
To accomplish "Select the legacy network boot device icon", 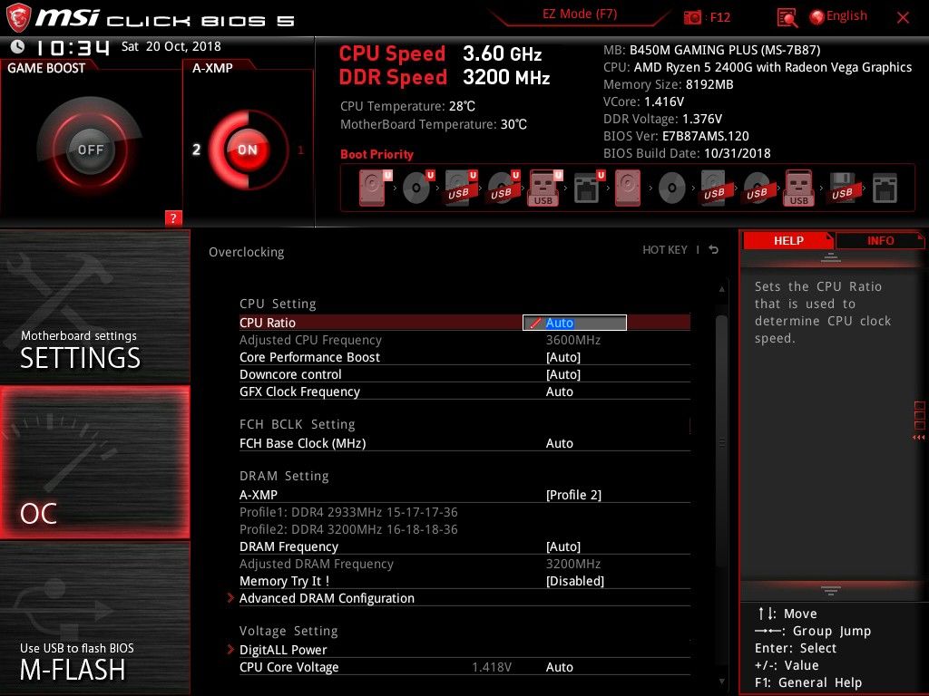I will [885, 188].
